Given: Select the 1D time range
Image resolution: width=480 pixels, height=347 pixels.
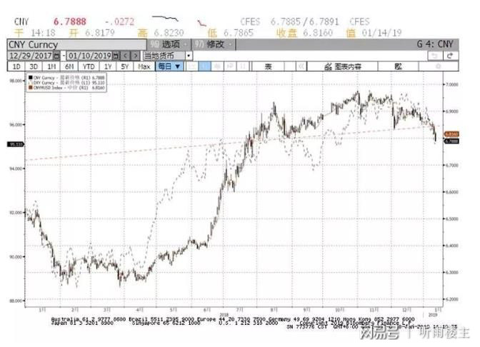Looking at the screenshot, I should [15, 66].
